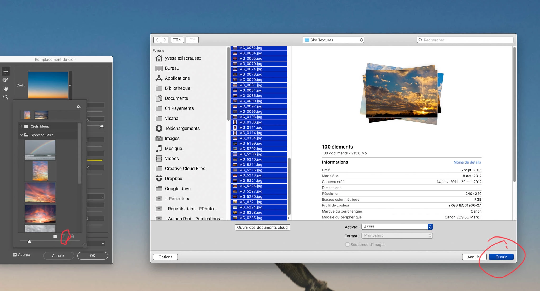The image size is (540, 291).
Task: Open Téléchargements in the sidebar
Action: (x=182, y=128)
